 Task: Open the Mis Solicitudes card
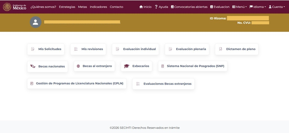click(x=46, y=49)
